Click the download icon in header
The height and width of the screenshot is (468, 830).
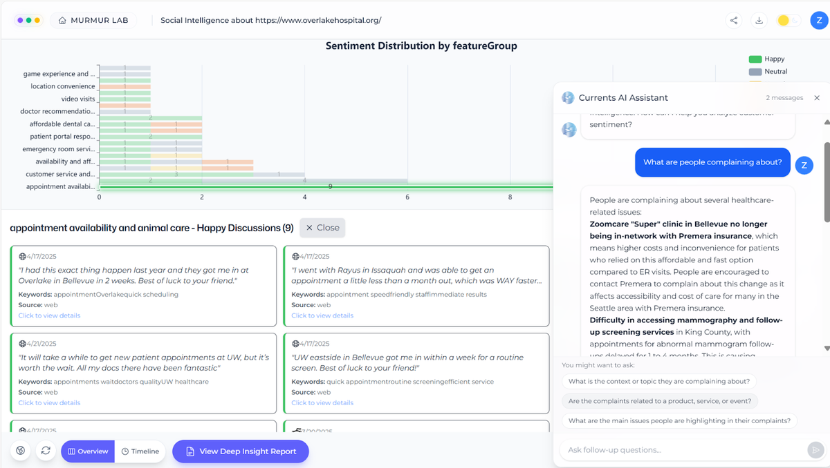(759, 21)
